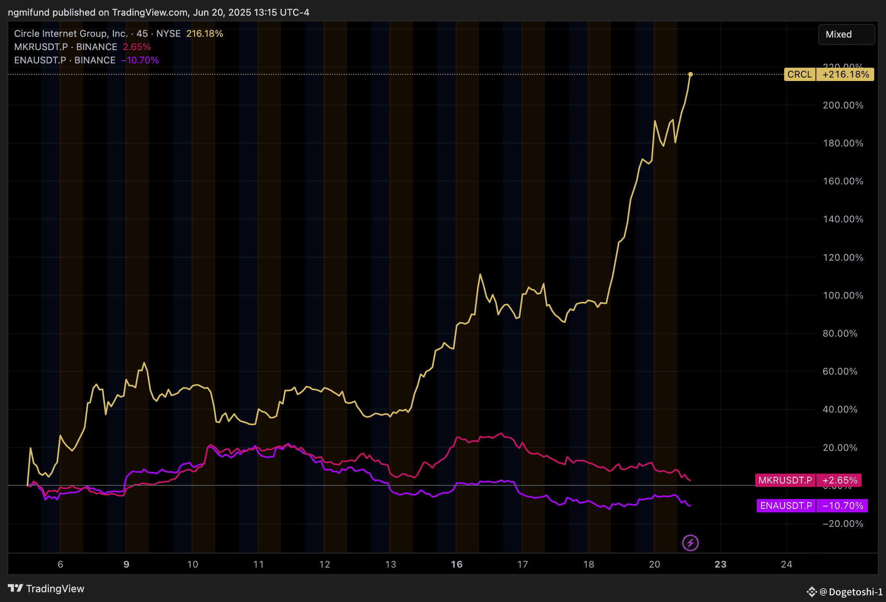The width and height of the screenshot is (886, 602).
Task: Select the Circle Internet Group, Inc. legend title
Action: 71,34
